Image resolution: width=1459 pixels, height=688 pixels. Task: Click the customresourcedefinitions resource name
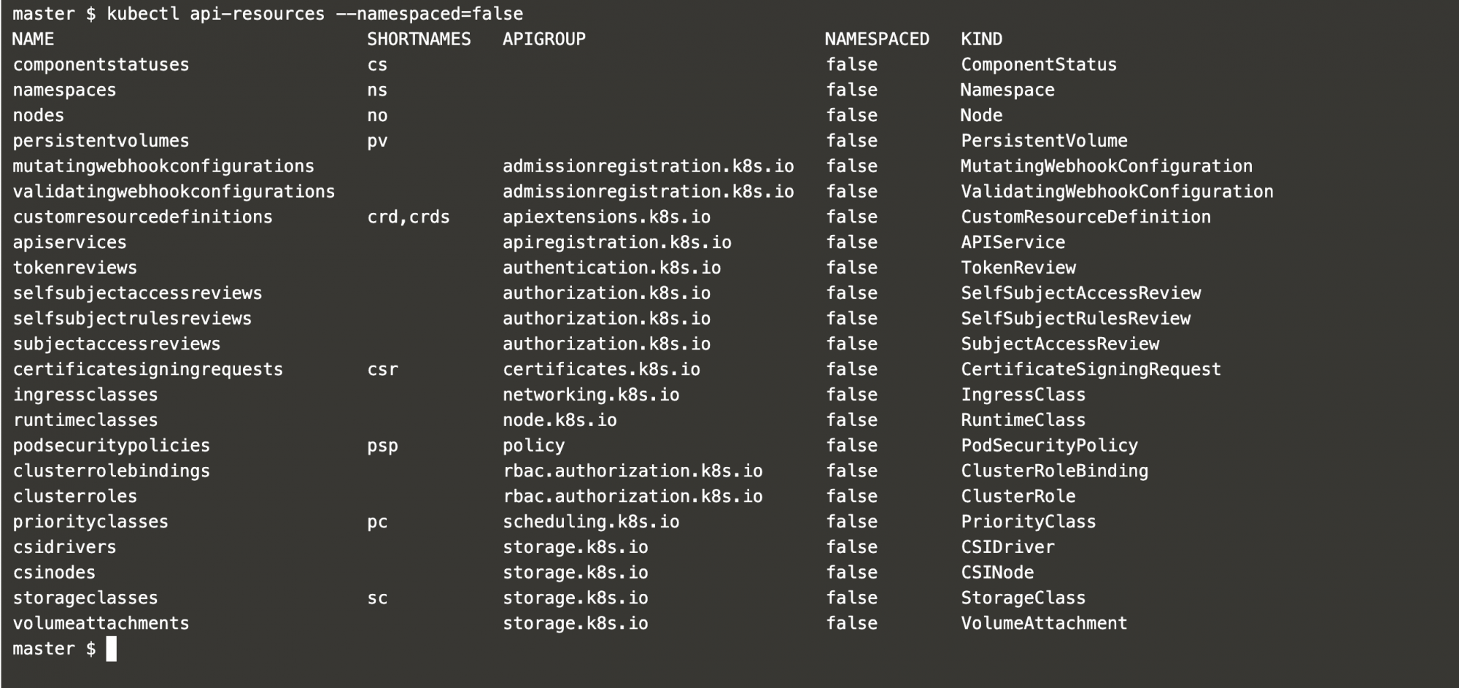[143, 217]
